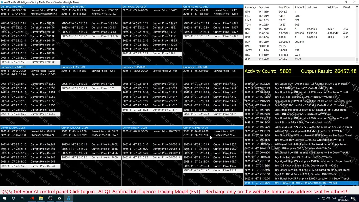Click the 'Currency: BTC-USDT' panel header
The height and width of the screenshot is (202, 359).
[x=30, y=6]
